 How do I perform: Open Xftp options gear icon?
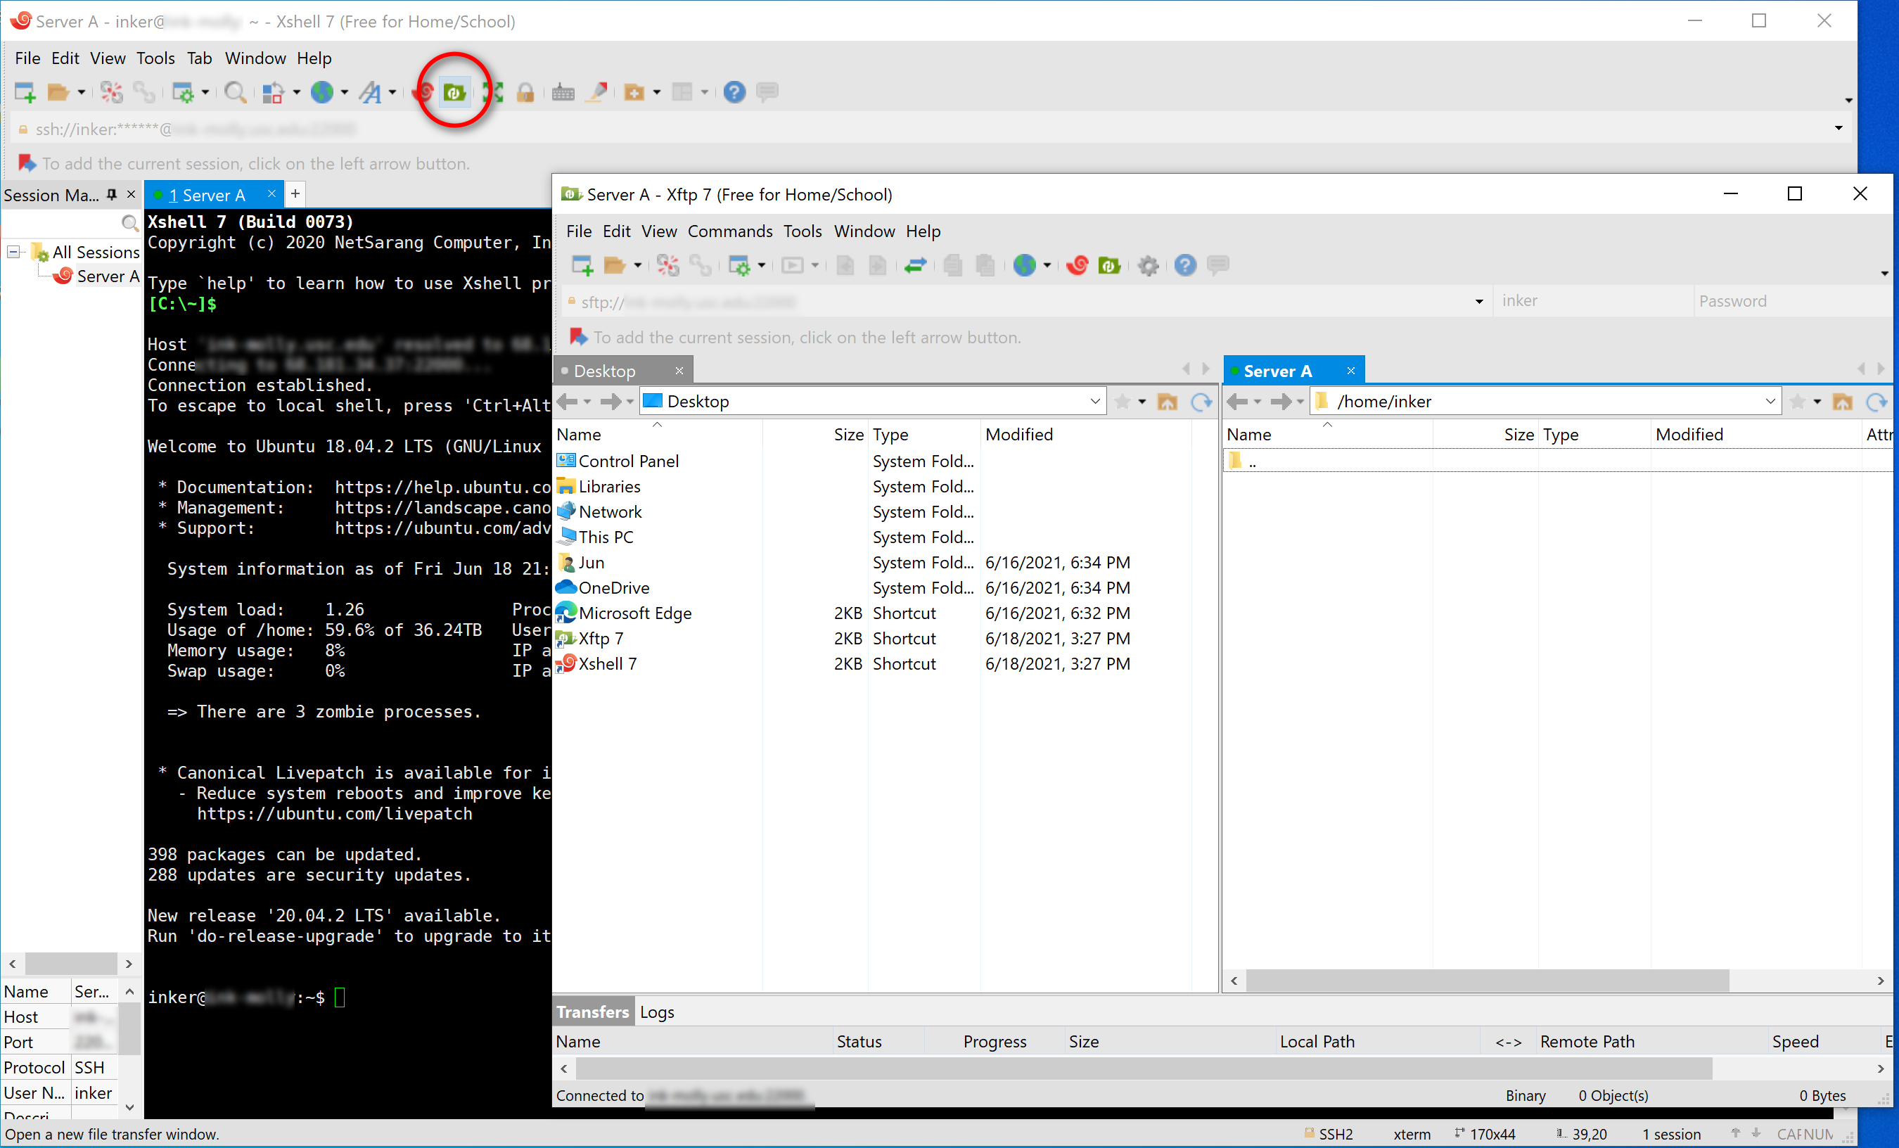(x=1148, y=266)
